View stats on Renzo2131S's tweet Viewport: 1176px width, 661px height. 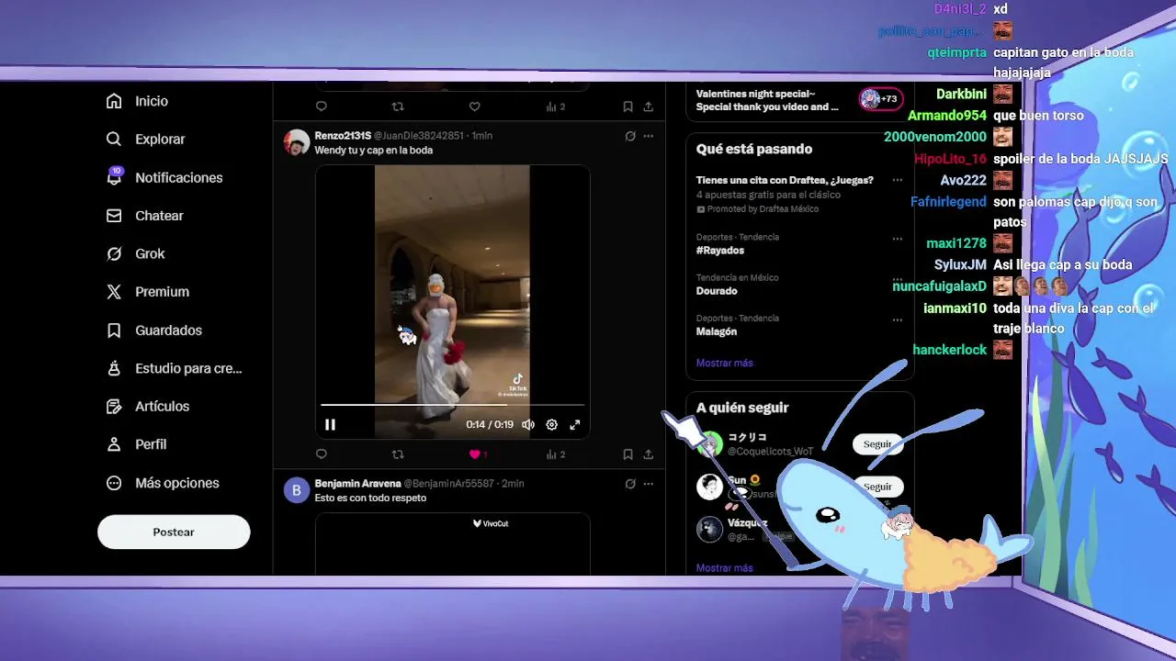tap(555, 454)
